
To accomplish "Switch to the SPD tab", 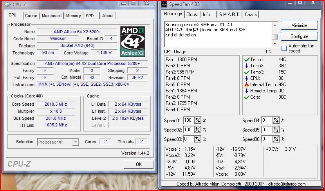I will (x=90, y=16).
